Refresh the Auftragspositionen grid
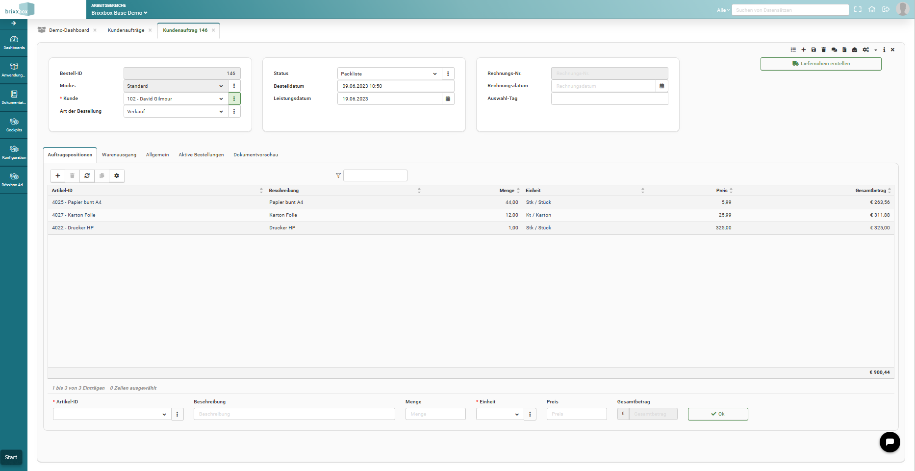Screen dimensions: 915x471 [87, 176]
